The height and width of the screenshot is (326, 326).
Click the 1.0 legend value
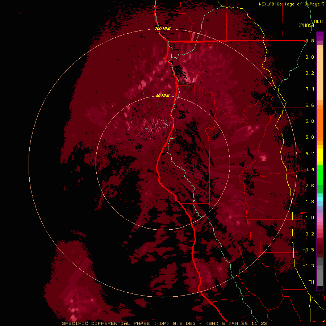(310, 218)
